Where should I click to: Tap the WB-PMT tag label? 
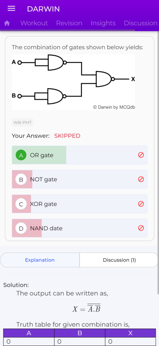pos(23,123)
